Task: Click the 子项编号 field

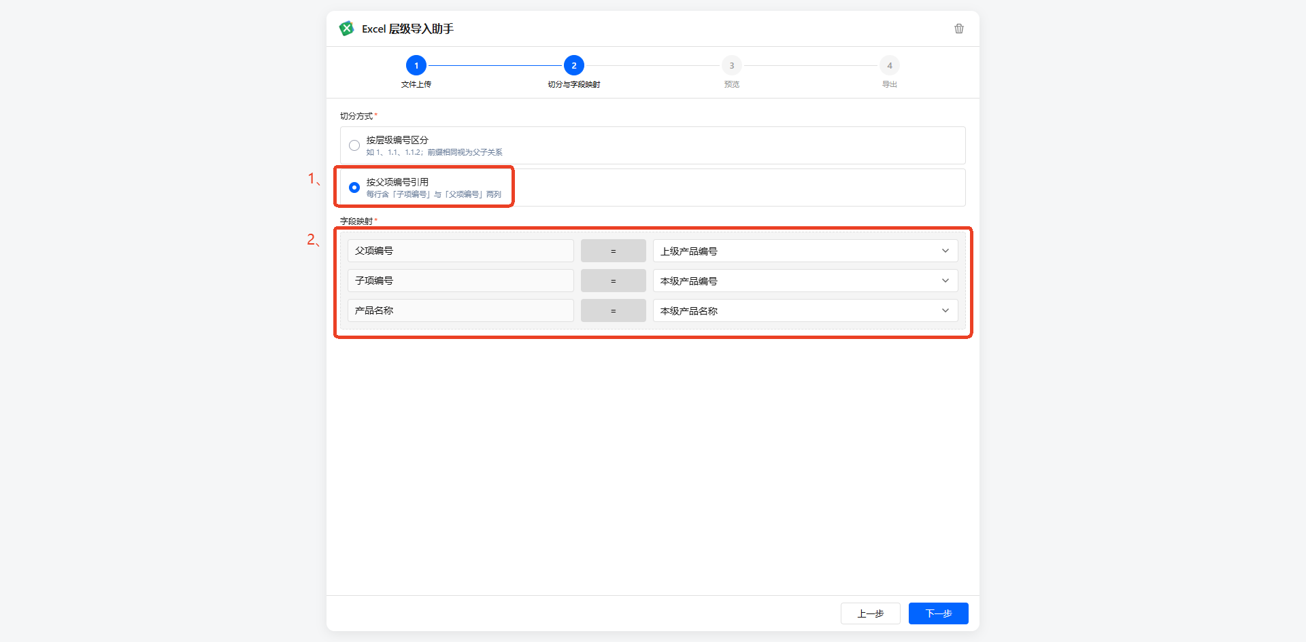Action: pos(461,281)
